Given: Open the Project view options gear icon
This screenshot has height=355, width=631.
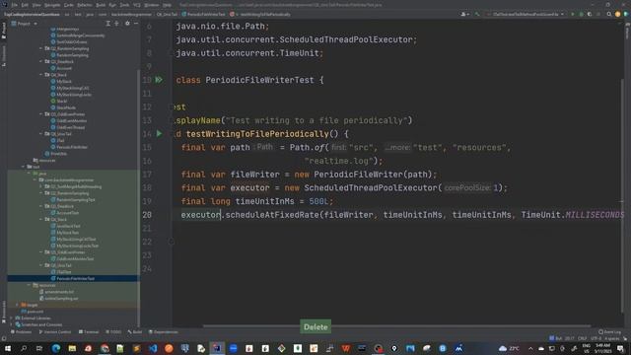Looking at the screenshot, I should pos(127,24).
